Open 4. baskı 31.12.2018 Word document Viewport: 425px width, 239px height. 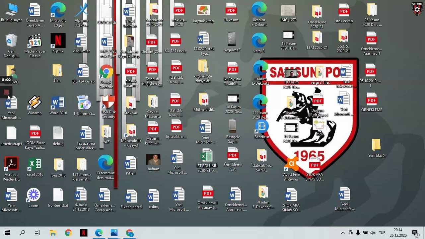click(81, 199)
